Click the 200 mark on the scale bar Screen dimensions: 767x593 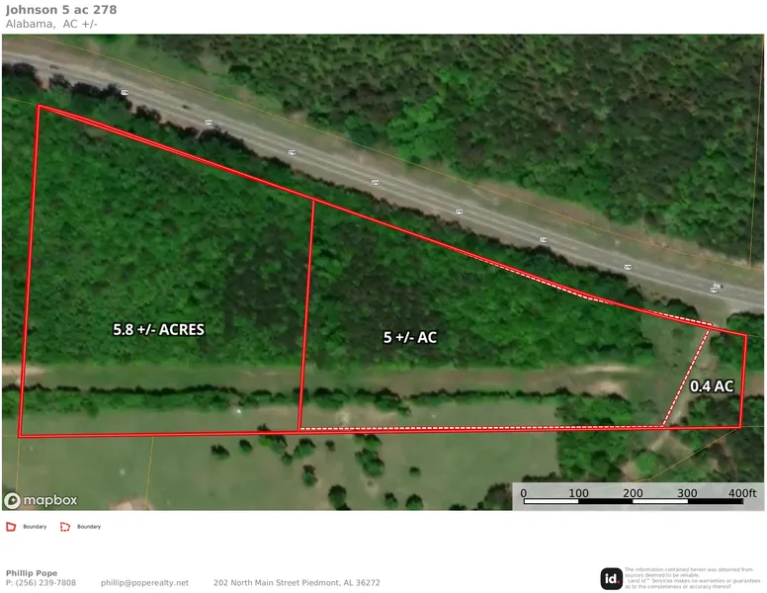point(633,493)
